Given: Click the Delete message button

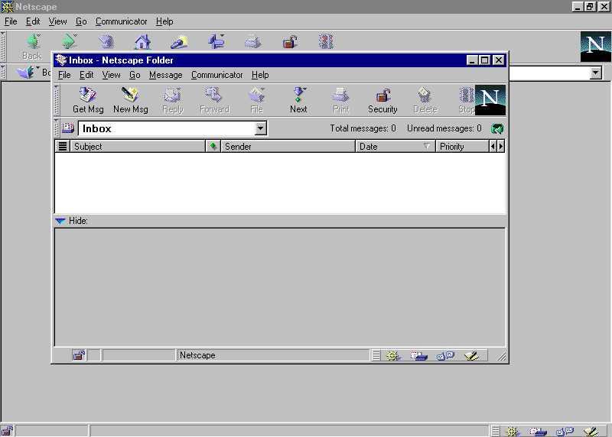Looking at the screenshot, I should pyautogui.click(x=425, y=100).
